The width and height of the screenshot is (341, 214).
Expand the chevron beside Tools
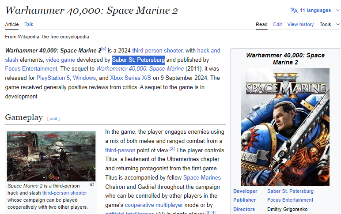337,24
